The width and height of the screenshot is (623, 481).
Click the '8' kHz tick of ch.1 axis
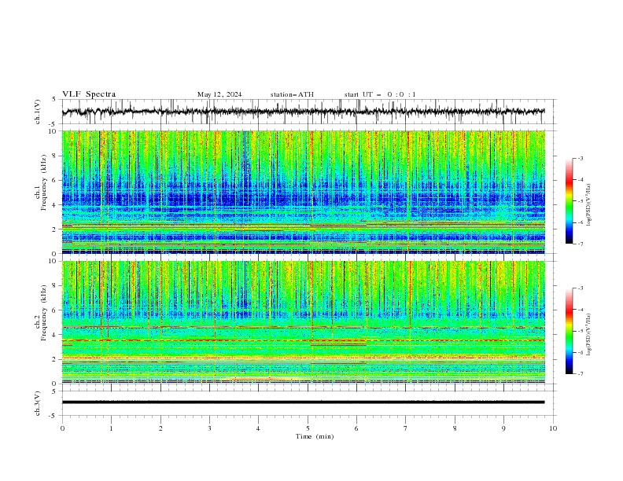point(55,156)
